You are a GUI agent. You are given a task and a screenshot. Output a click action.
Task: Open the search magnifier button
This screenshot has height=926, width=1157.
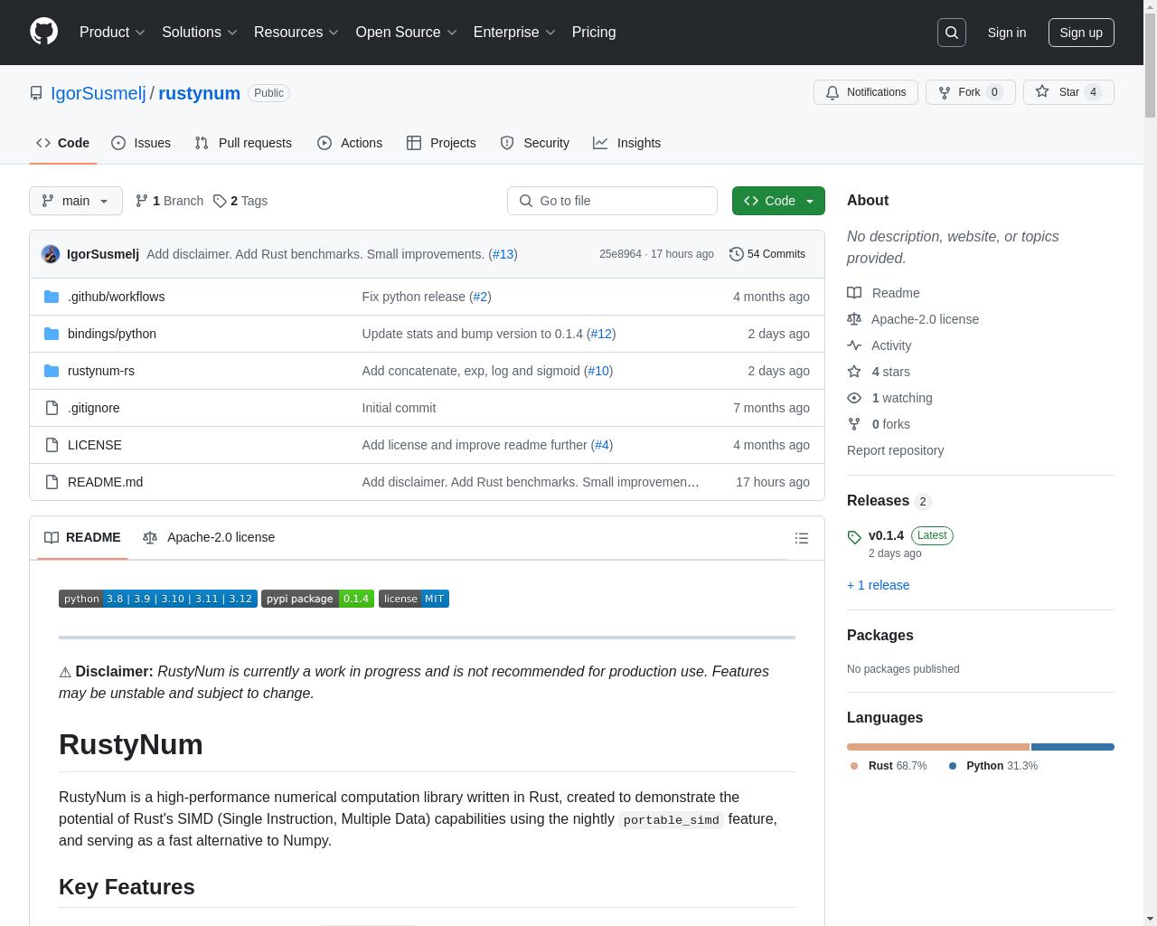[952, 33]
